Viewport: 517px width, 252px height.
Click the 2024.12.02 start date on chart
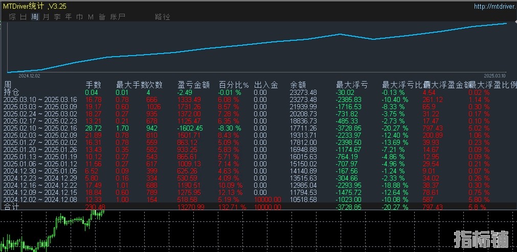pyautogui.click(x=29, y=75)
